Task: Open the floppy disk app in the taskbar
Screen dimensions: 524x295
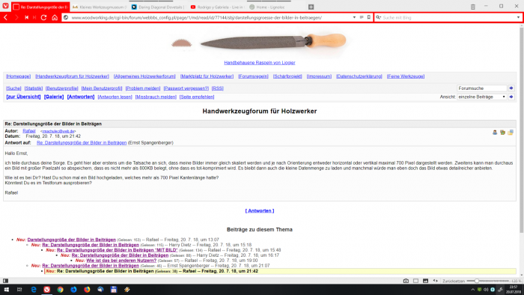Action: pyautogui.click(x=114, y=290)
